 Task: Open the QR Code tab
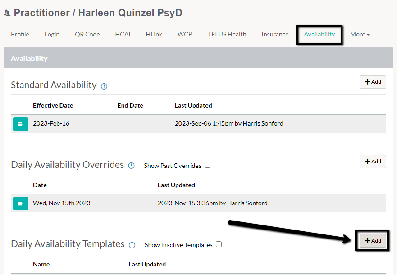click(x=87, y=34)
